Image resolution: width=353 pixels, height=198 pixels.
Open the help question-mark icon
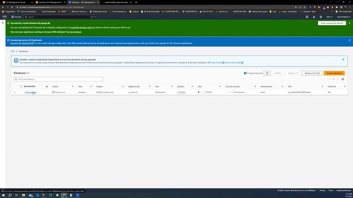[320, 17]
